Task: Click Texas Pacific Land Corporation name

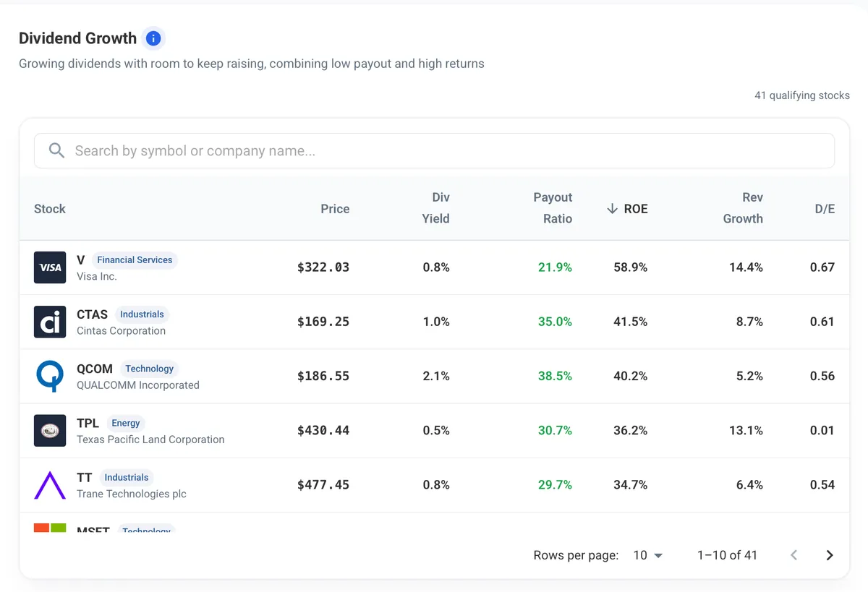Action: coord(150,439)
